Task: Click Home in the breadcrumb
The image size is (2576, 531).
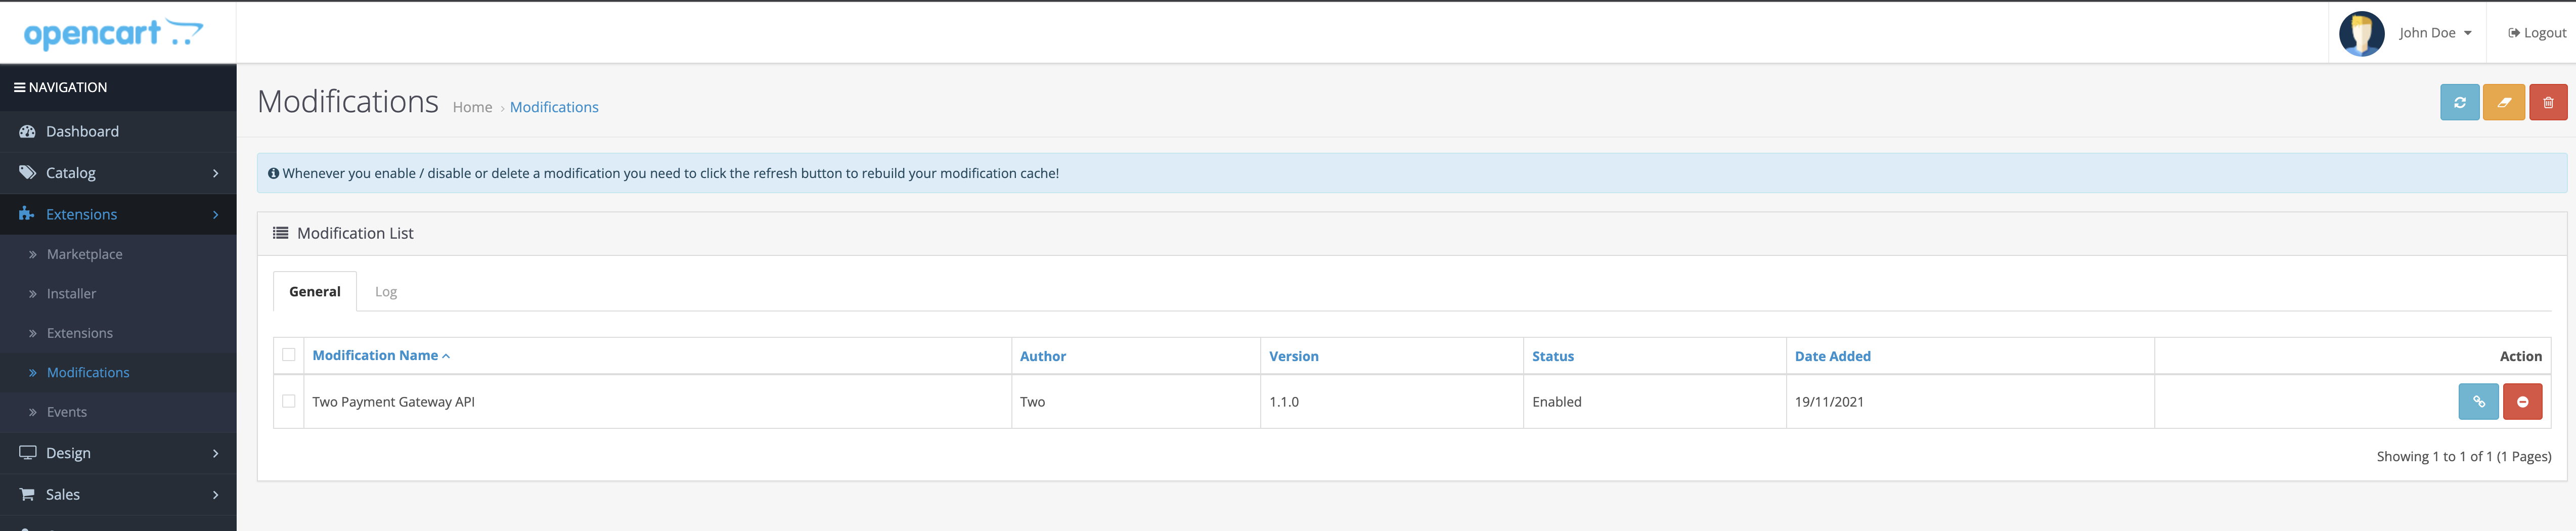Action: [472, 107]
